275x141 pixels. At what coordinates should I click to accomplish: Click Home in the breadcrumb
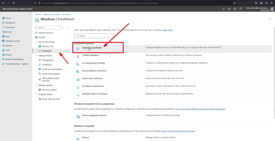click(38, 14)
